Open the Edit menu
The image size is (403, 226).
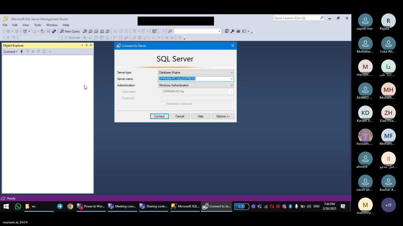point(15,25)
